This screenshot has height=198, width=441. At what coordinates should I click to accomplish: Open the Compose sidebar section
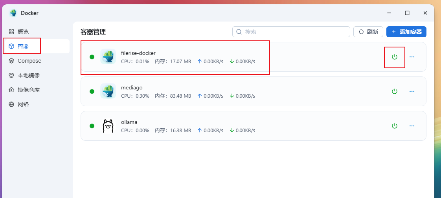coord(29,61)
